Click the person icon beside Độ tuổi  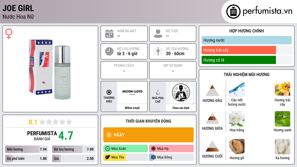(x=158, y=34)
